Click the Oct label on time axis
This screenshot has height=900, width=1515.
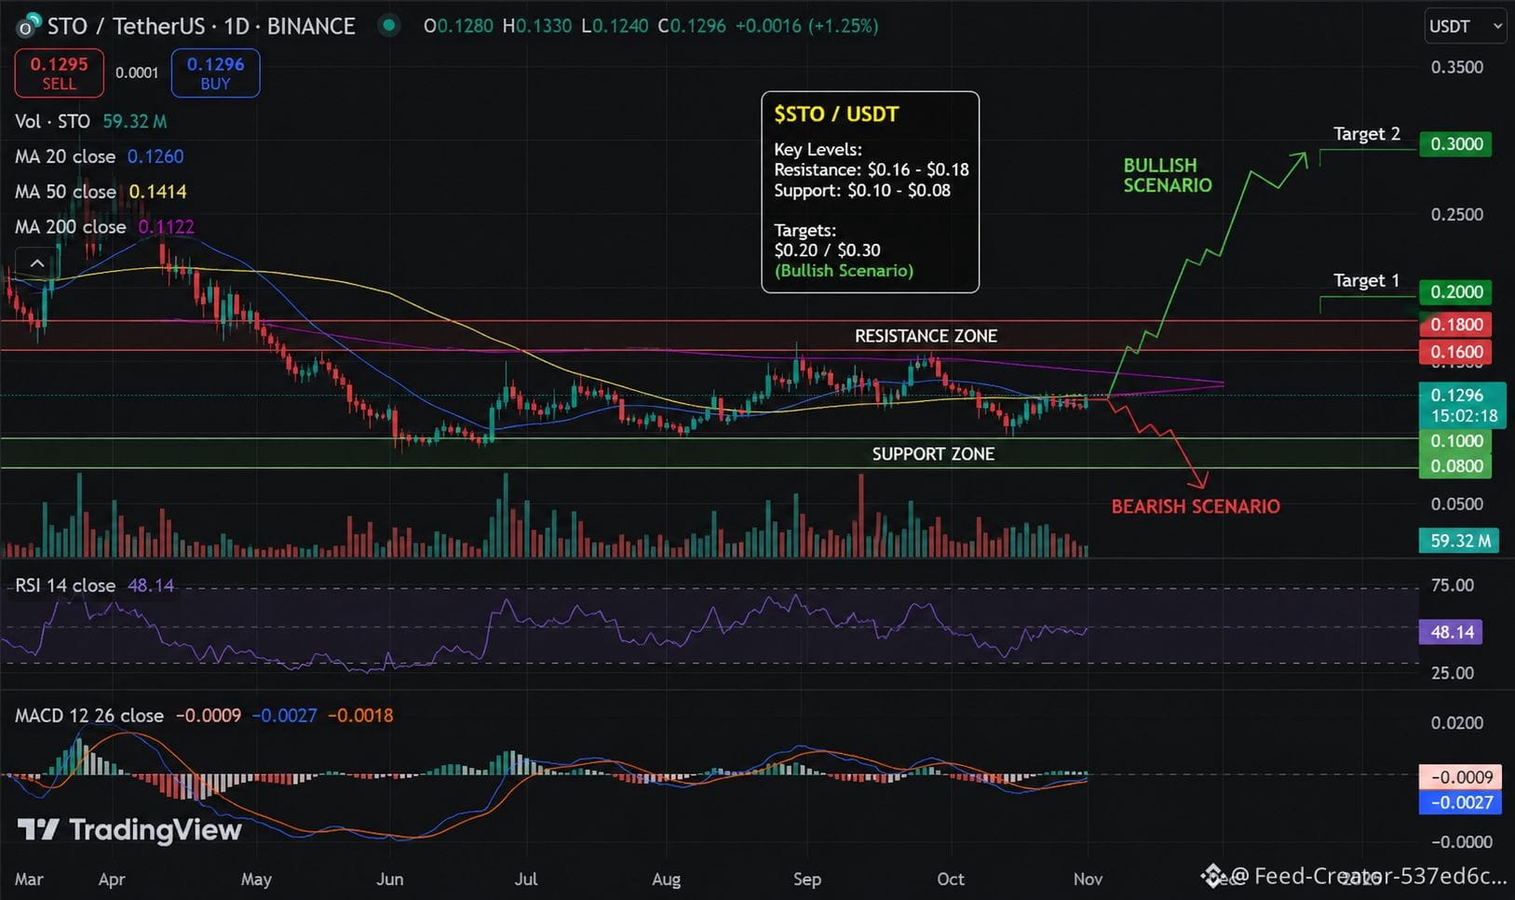point(951,879)
